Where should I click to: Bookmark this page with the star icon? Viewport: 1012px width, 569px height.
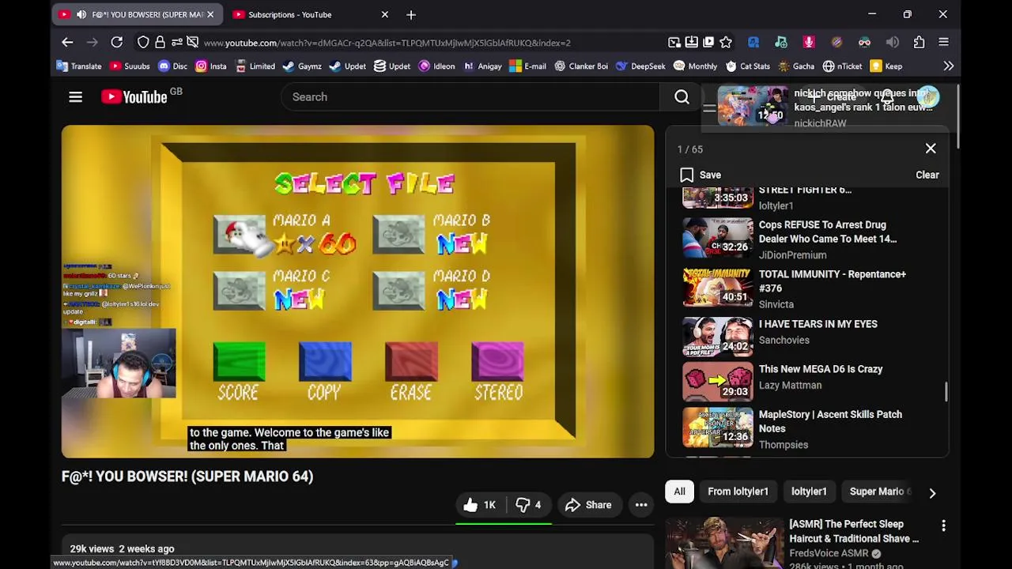[726, 43]
